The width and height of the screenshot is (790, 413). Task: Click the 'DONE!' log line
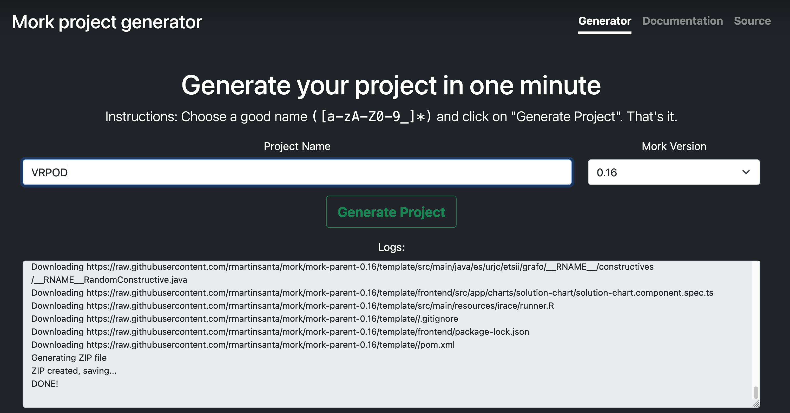[45, 384]
